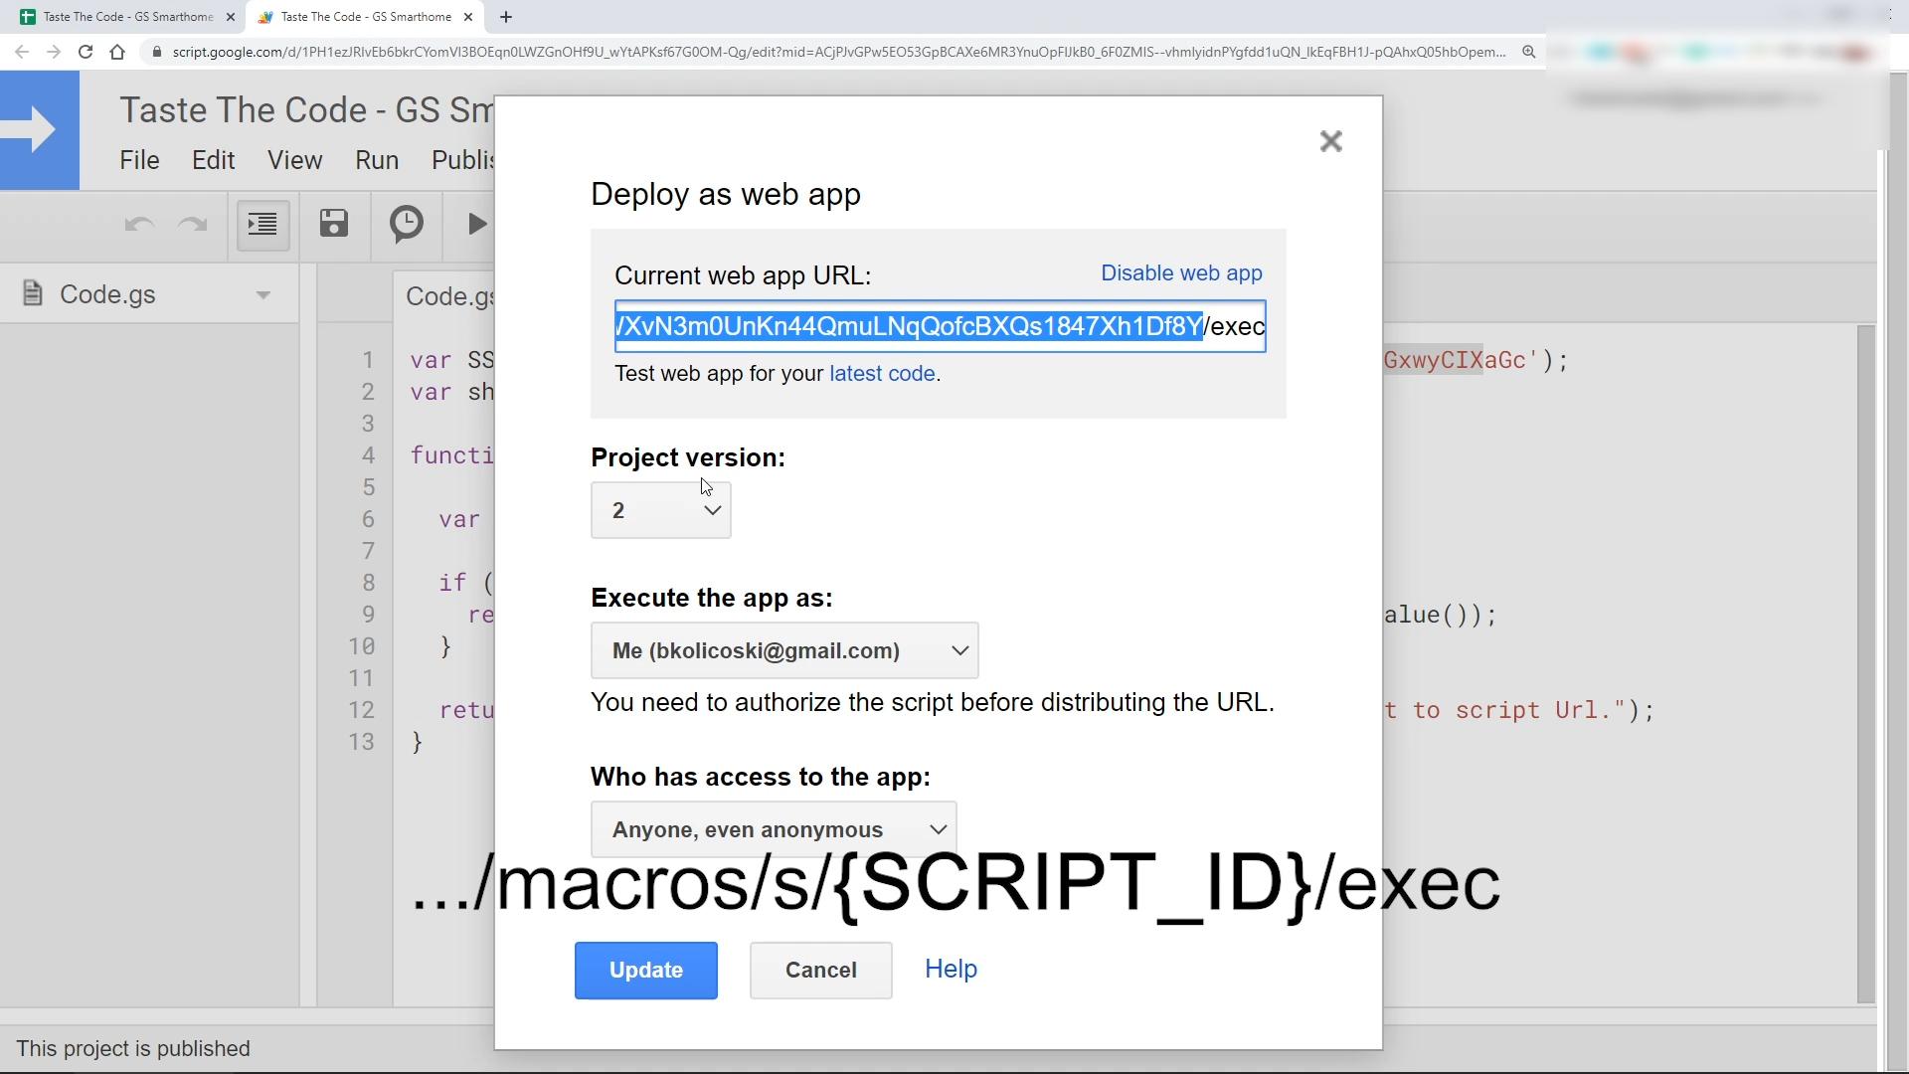Viewport: 1909px width, 1074px height.
Task: Click line number 4 in the editor
Action: [369, 455]
